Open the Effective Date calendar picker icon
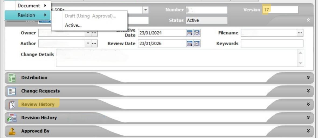The height and width of the screenshot is (138, 318). [190, 33]
